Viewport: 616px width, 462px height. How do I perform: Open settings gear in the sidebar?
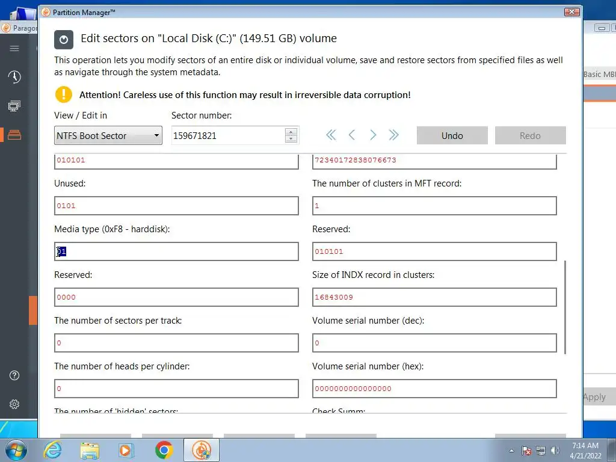pyautogui.click(x=14, y=404)
